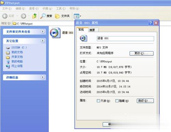The width and height of the screenshot is (171, 132).
Task: Click the 文件类型 value MP3 文件
Action: pyautogui.click(x=102, y=47)
